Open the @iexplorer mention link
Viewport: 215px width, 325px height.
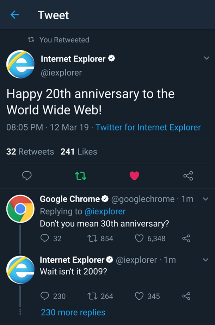[105, 211]
